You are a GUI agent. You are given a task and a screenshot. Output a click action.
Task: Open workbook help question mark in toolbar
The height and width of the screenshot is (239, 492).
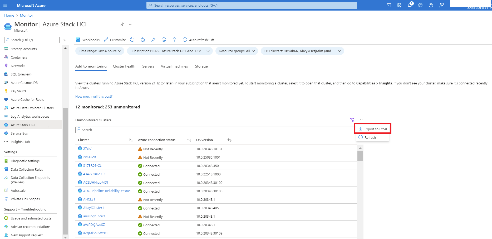click(x=174, y=40)
